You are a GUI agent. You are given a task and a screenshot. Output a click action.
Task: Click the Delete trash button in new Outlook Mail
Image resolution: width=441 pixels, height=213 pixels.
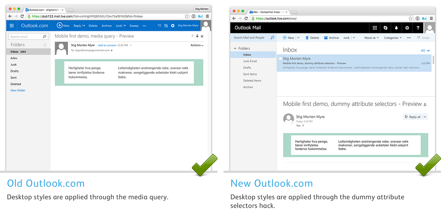312,37
